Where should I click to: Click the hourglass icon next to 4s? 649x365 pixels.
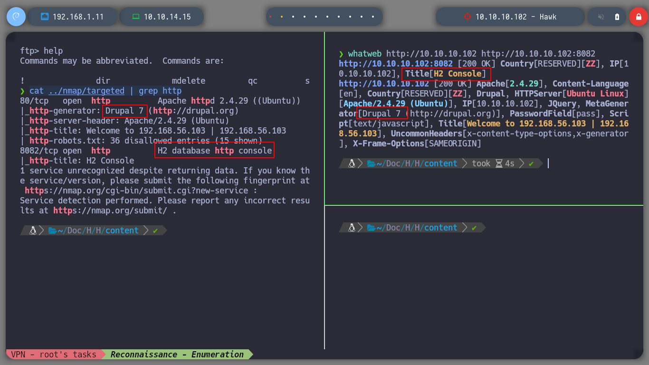coord(499,163)
